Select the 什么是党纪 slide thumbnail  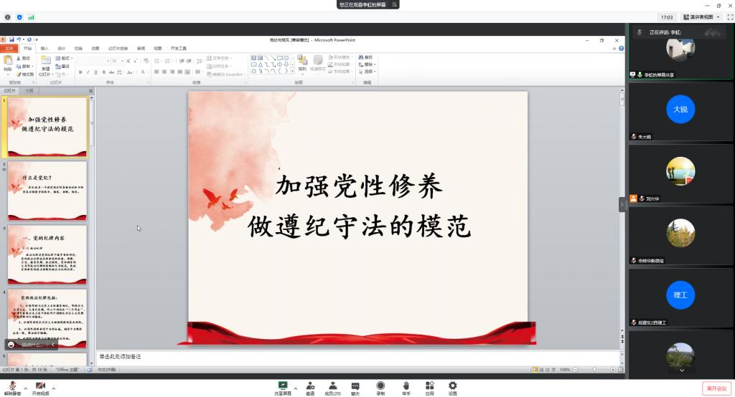[47, 190]
